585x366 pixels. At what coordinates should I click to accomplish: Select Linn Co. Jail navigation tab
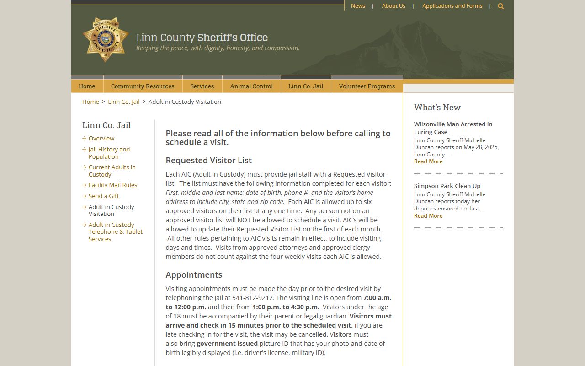point(306,86)
